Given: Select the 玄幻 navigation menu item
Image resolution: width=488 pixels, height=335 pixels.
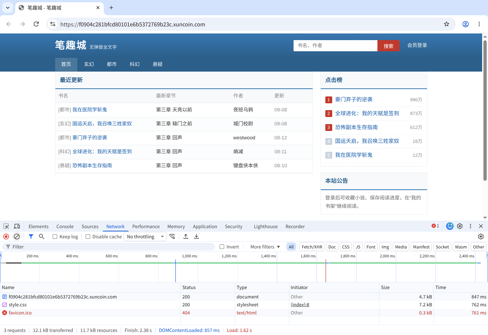Looking at the screenshot, I should pyautogui.click(x=89, y=64).
